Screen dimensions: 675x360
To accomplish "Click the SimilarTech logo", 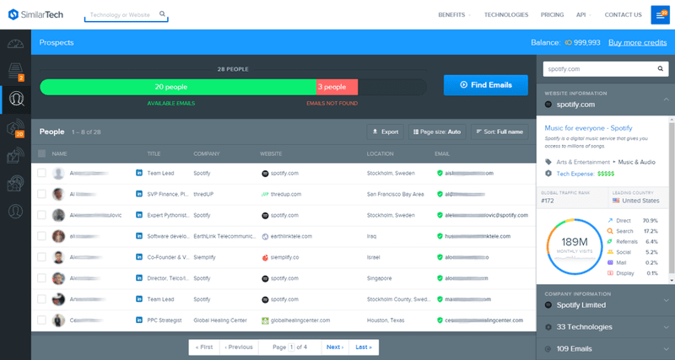I will coord(35,14).
